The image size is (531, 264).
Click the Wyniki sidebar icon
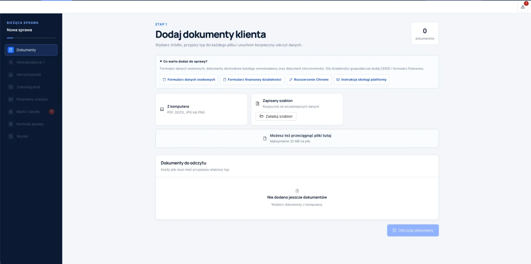[x=11, y=136]
